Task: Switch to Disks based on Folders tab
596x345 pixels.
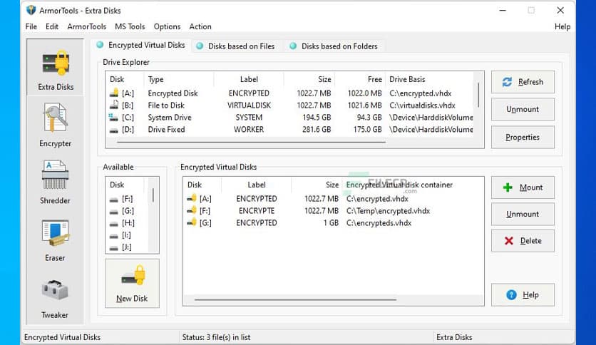Action: click(x=334, y=46)
